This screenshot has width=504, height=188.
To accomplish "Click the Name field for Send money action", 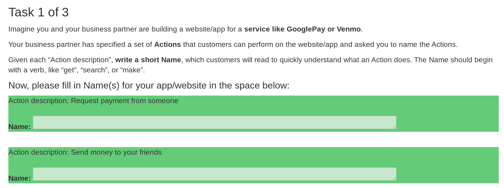I will pyautogui.click(x=214, y=174).
